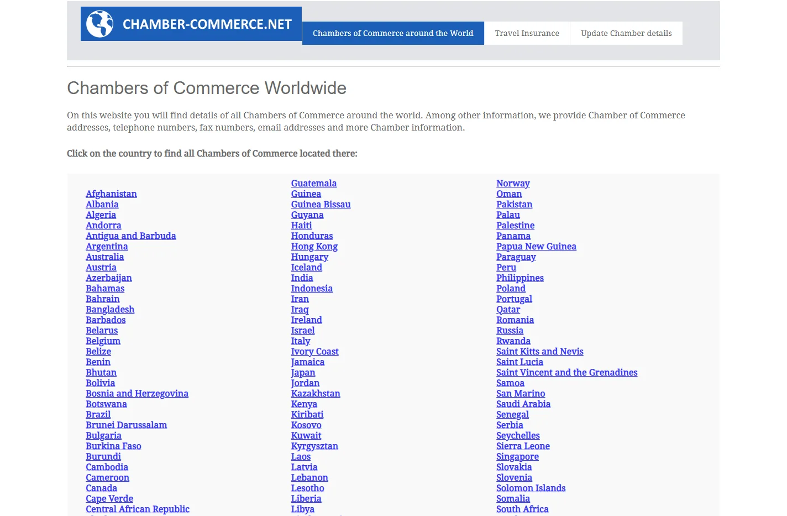Open the Ivory Coast link
The height and width of the screenshot is (516, 787).
(314, 351)
